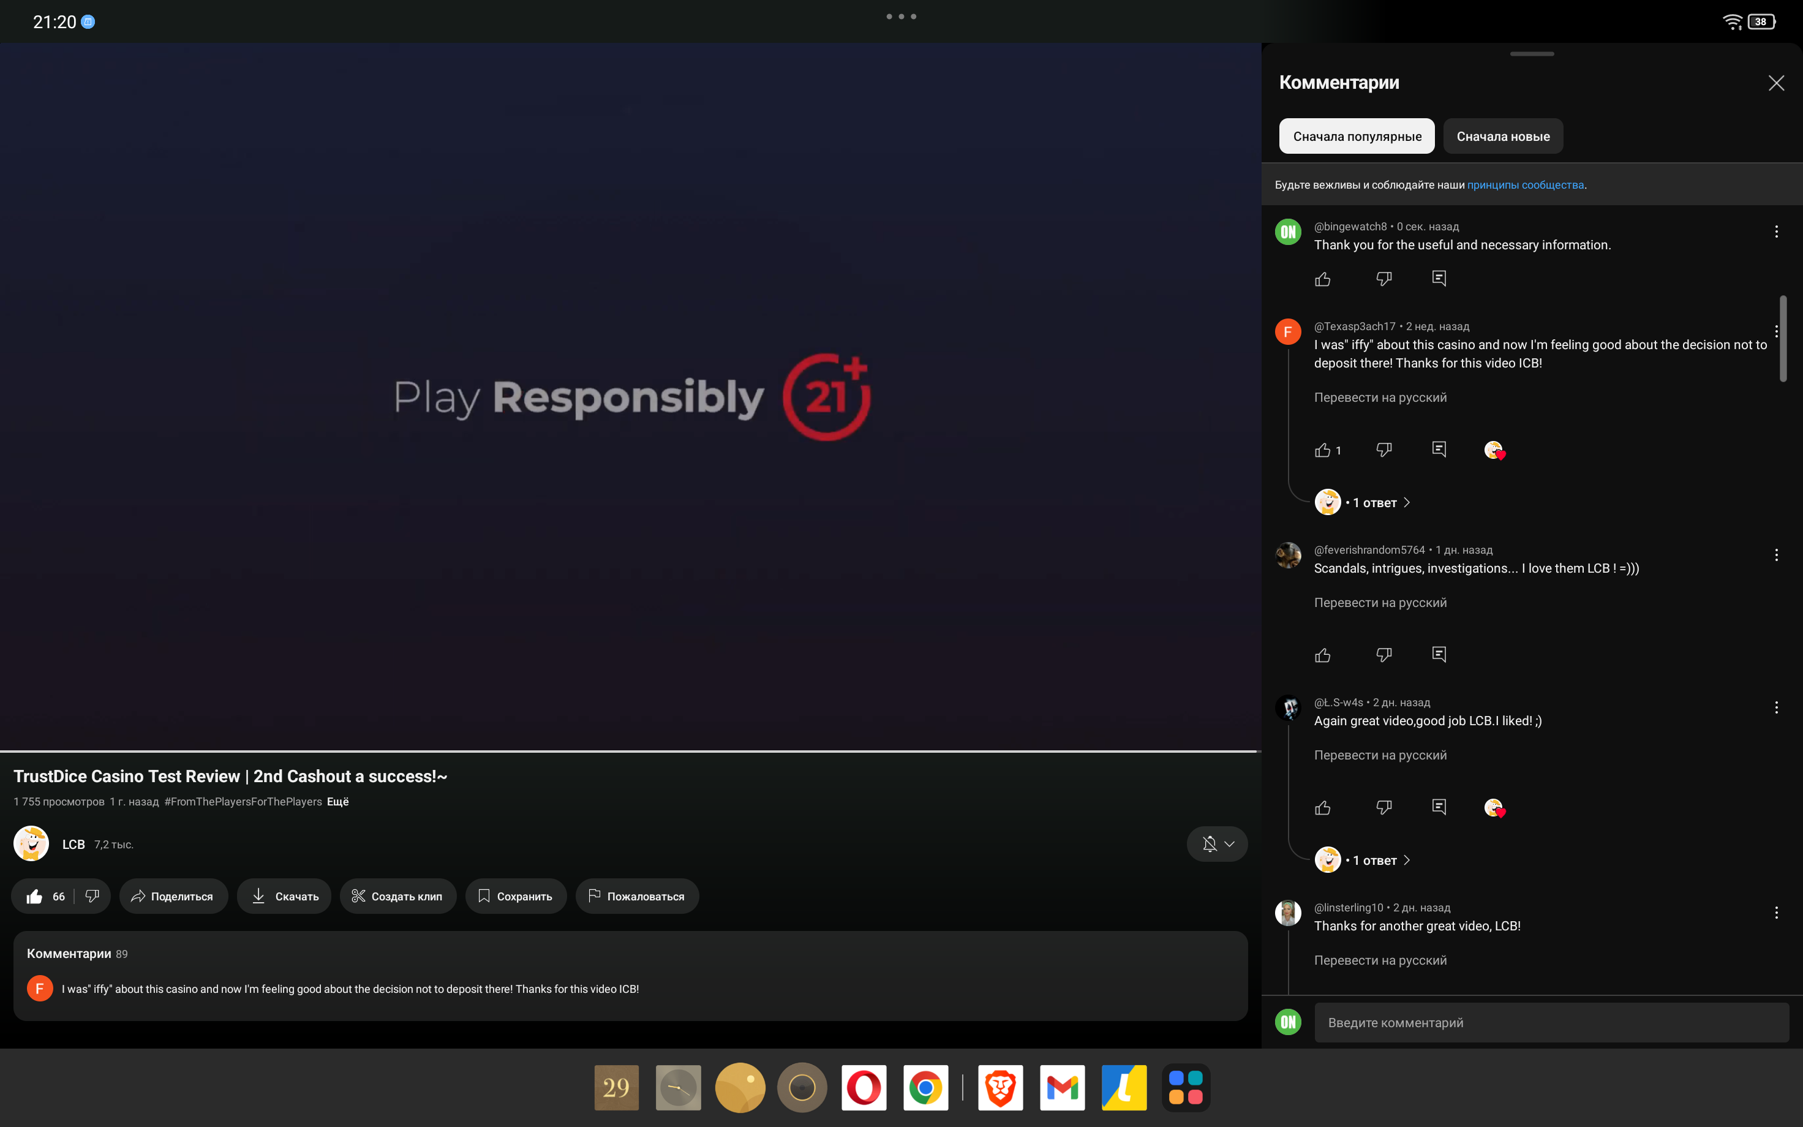This screenshot has height=1127, width=1803.
Task: Dislike @feverishrandom5764's comment
Action: pos(1383,655)
